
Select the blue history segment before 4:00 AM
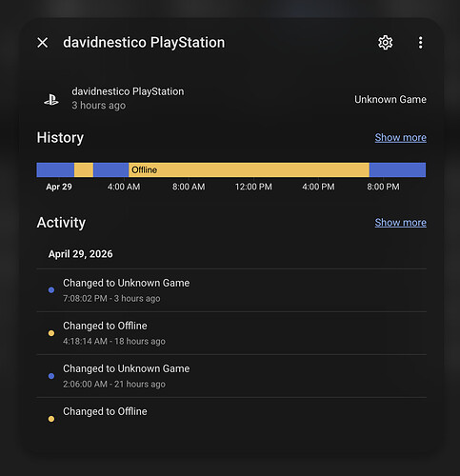tap(110, 169)
